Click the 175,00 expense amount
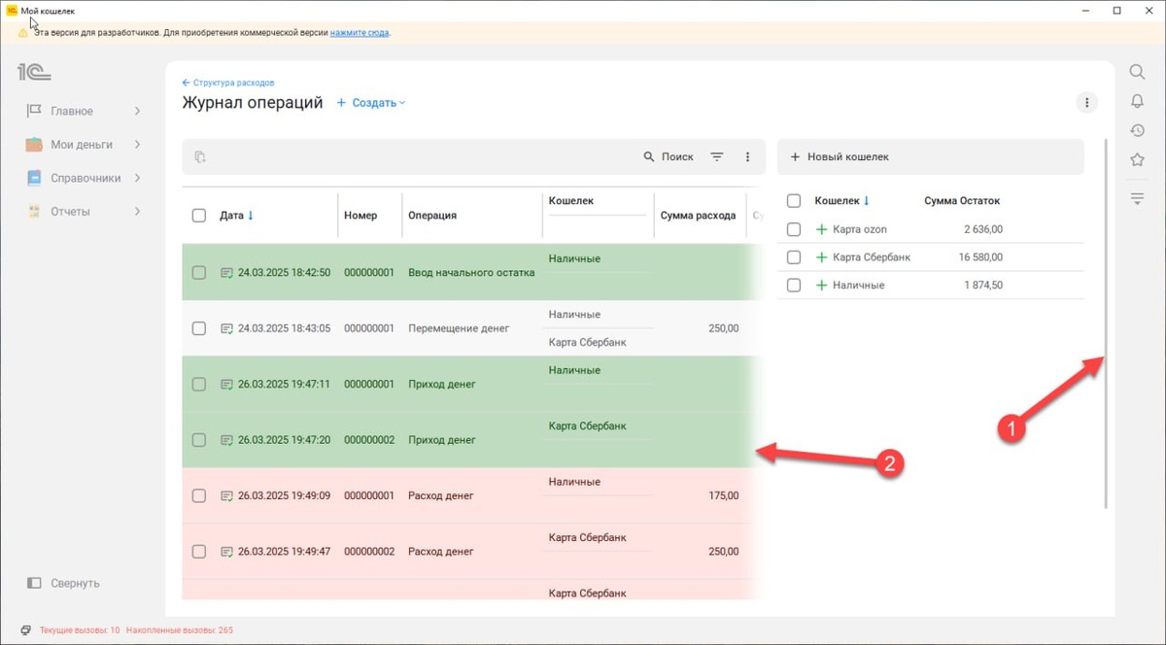 [x=723, y=495]
